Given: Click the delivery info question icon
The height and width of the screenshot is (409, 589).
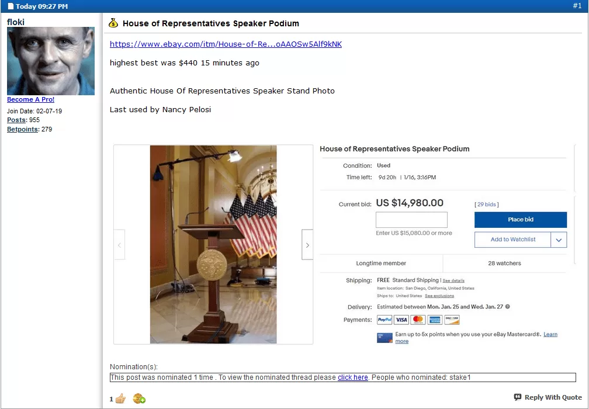Looking at the screenshot, I should coord(507,307).
